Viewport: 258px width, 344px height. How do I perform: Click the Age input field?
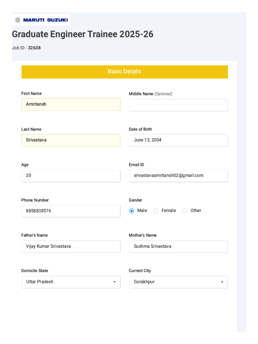[71, 176]
